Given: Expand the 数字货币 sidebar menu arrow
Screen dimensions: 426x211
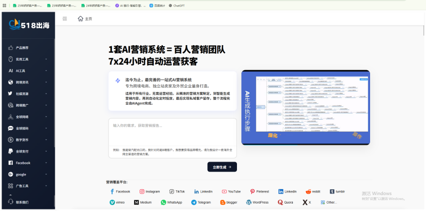Looking at the screenshot, I should click(46, 140).
